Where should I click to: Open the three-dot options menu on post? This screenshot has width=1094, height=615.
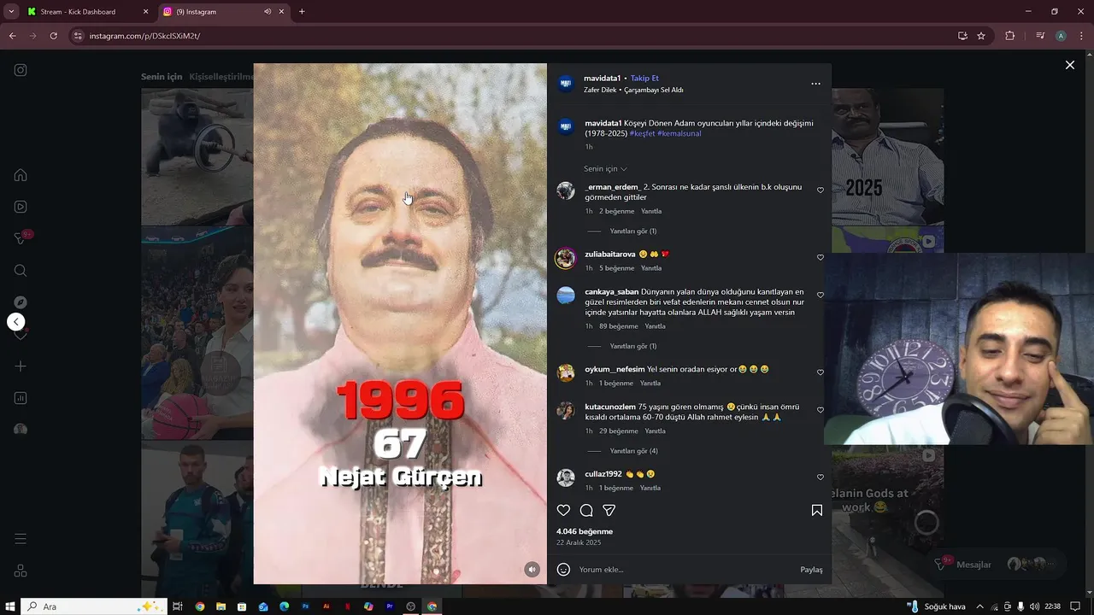coord(815,84)
